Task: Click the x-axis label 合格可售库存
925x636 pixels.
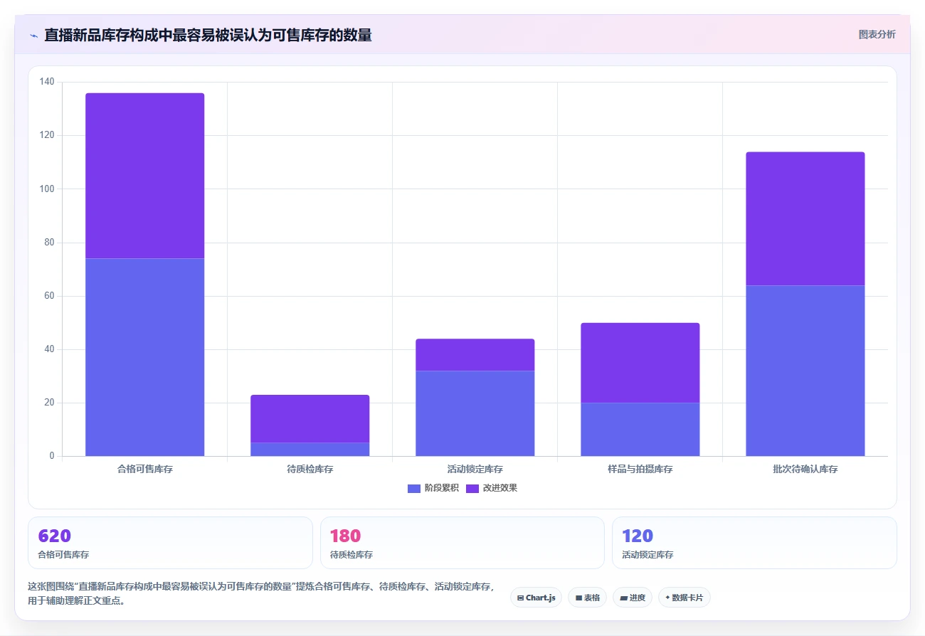Action: click(144, 470)
